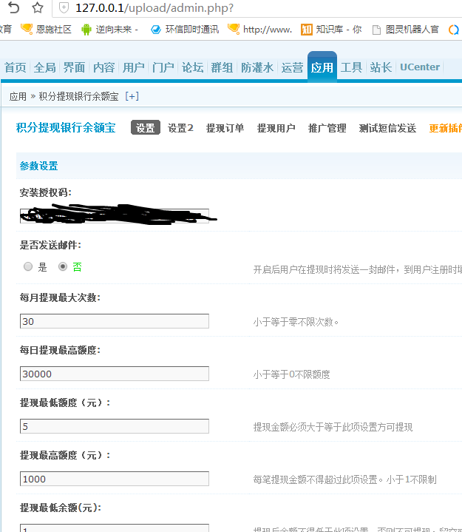462x532 pixels.
Task: Click the 提现最低额度 field with 5
Action: (x=115, y=426)
